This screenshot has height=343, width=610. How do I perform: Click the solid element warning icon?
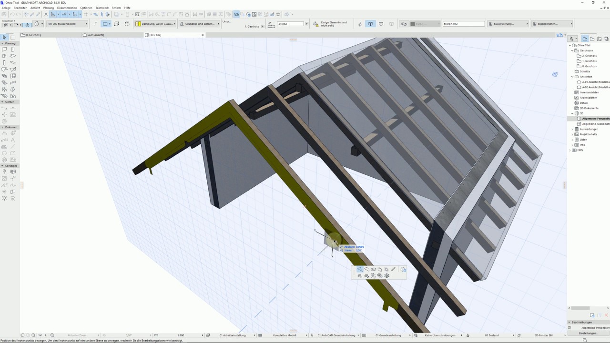[316, 24]
